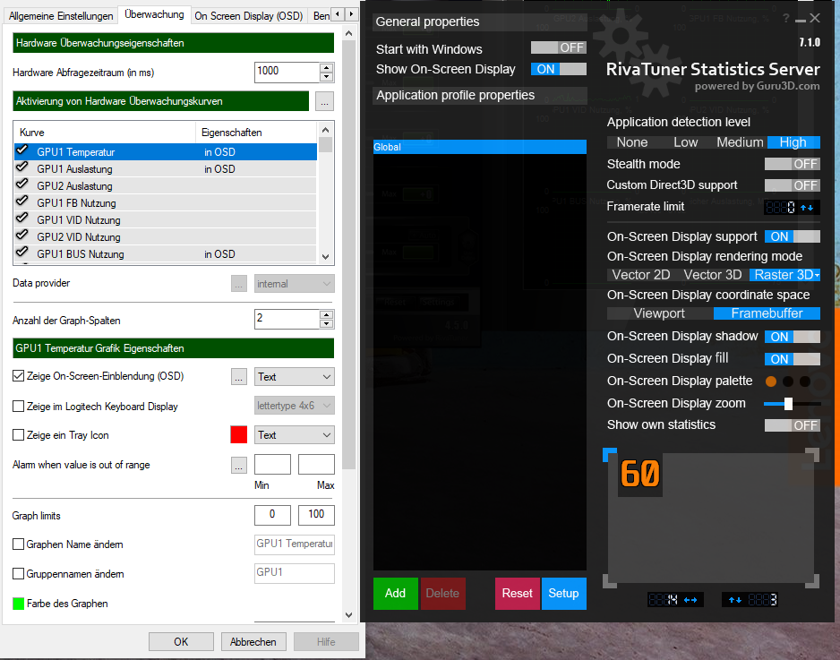
Task: Switch to Allgemeine Einstellungen tab
Action: [61, 16]
